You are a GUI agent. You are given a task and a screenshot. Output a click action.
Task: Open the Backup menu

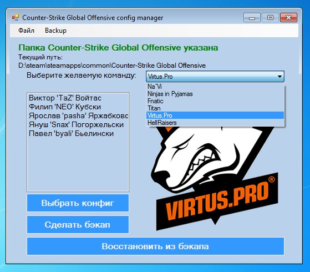(56, 31)
